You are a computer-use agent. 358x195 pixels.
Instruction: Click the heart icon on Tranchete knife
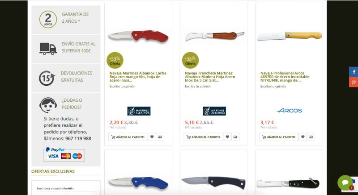click(227, 137)
